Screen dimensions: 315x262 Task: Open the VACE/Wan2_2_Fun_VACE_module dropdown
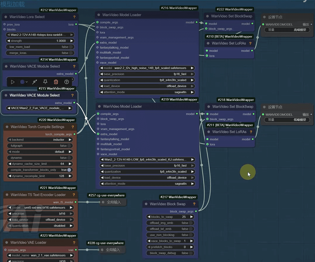coord(39,108)
